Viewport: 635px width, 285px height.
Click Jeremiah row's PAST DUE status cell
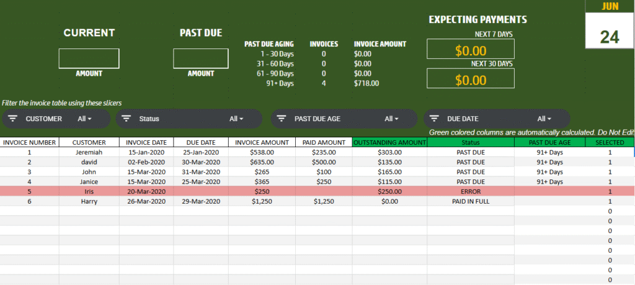(471, 152)
